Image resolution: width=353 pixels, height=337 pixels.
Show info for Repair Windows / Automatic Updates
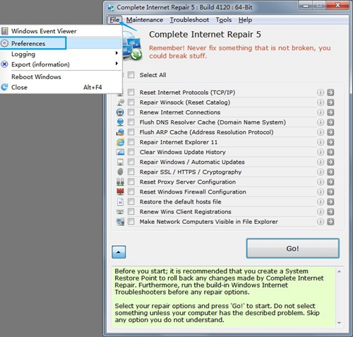click(x=321, y=162)
